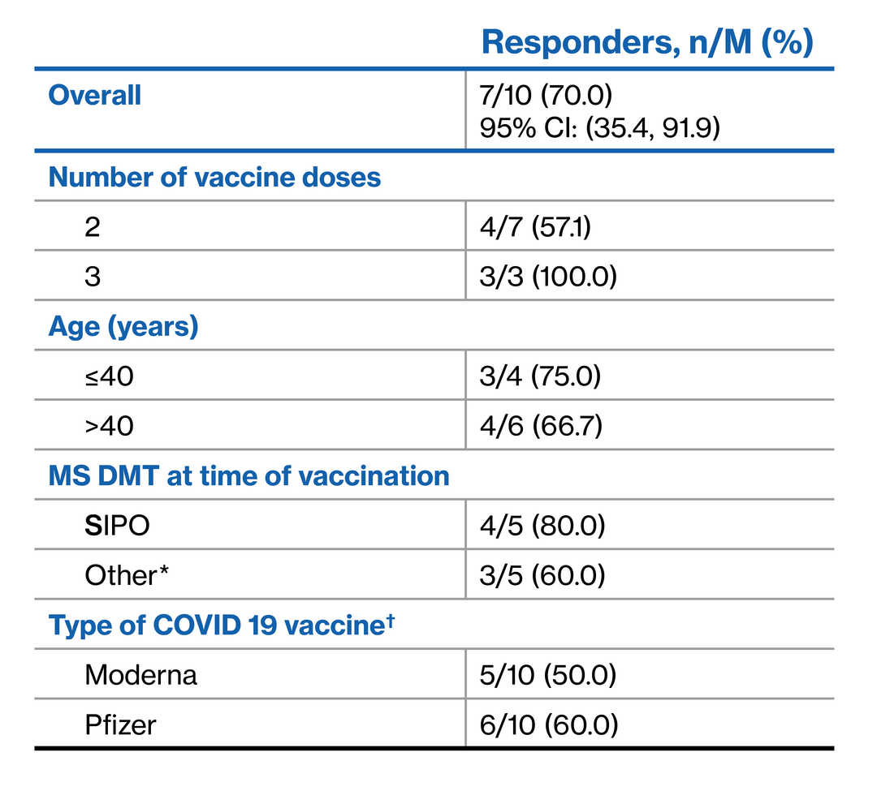Click the Pfizer row label
The width and height of the screenshot is (877, 791).
tap(120, 724)
